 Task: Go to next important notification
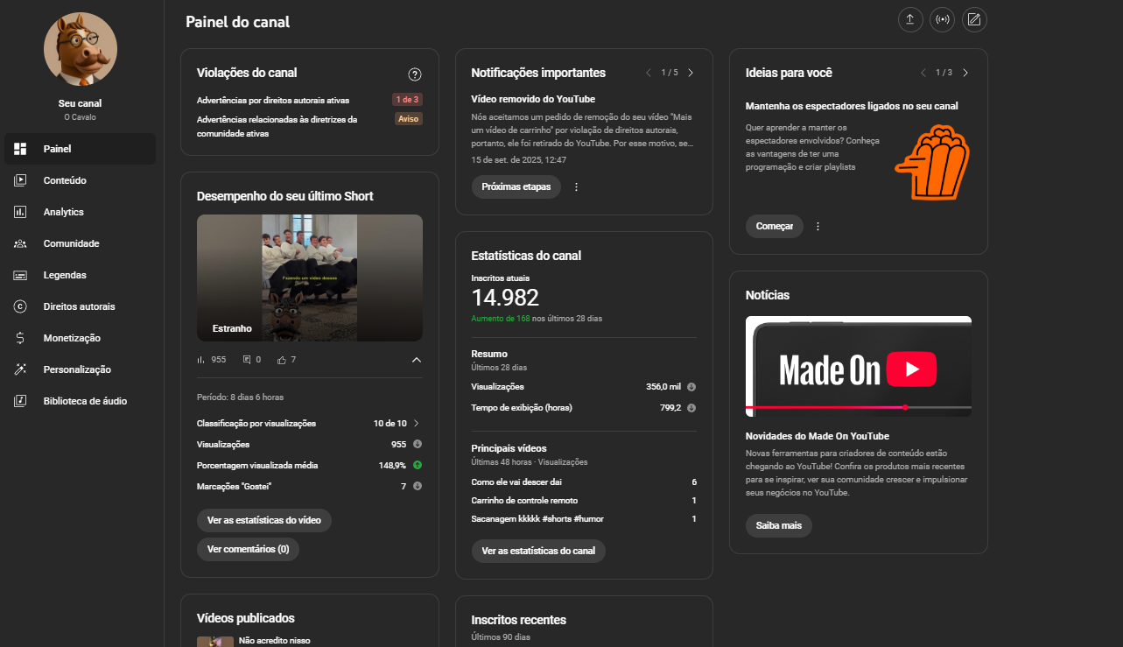tap(691, 73)
